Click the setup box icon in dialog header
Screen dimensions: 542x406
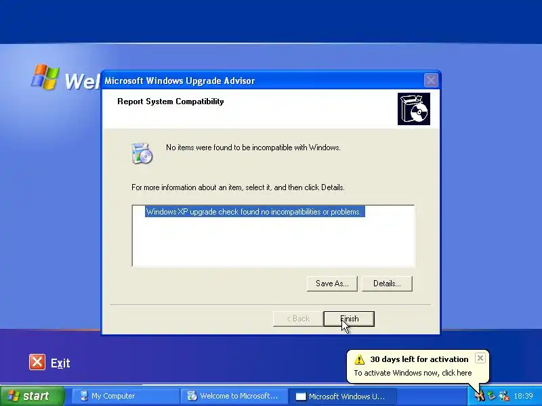pos(414,109)
